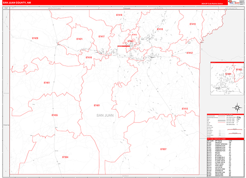Select ZIP code 87461 label on map
246x178 pixels.
pyautogui.click(x=47, y=82)
